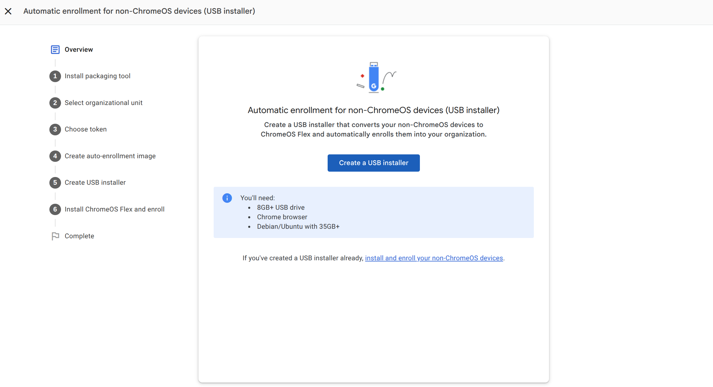Image resolution: width=713 pixels, height=387 pixels.
Task: Click the page title in the top bar
Action: coord(139,11)
